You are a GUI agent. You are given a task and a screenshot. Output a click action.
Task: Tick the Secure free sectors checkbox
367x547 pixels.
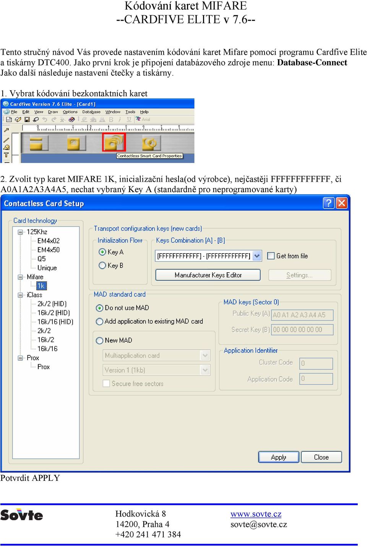(x=106, y=383)
